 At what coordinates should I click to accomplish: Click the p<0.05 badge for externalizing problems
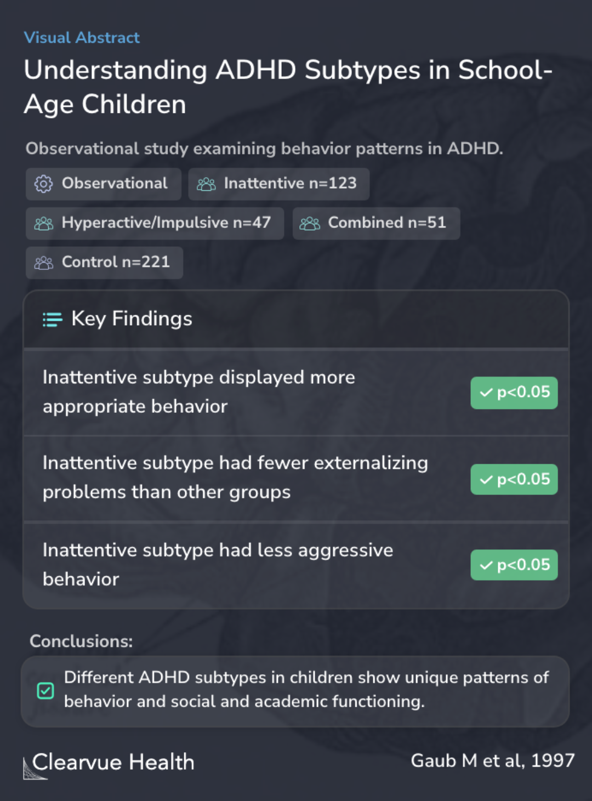(x=514, y=479)
